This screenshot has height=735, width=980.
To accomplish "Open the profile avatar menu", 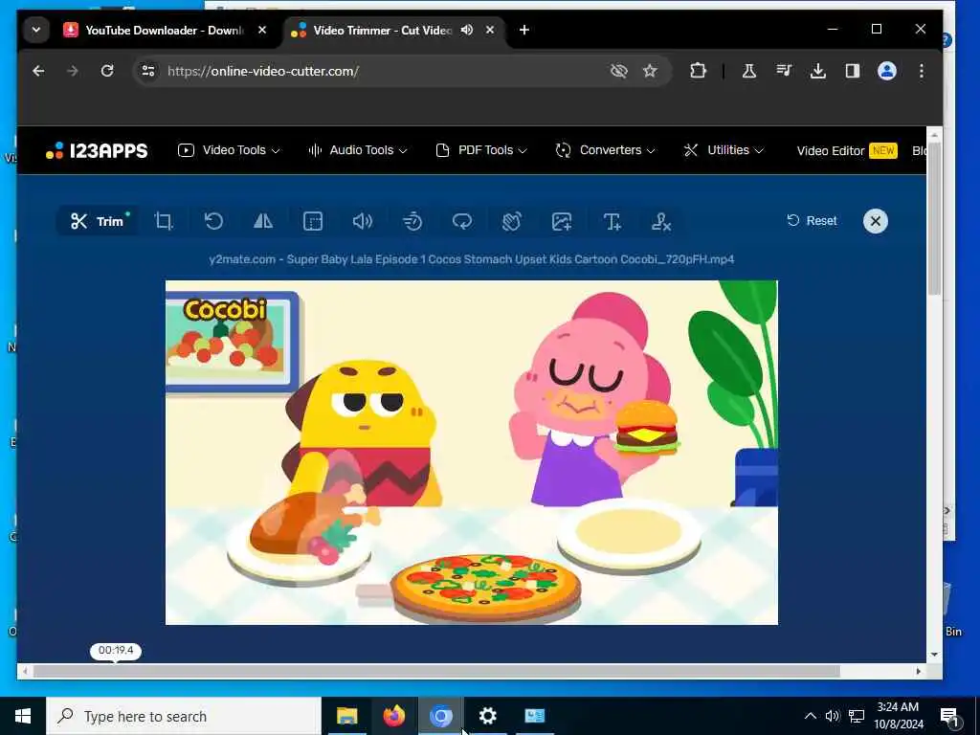I will 887,71.
